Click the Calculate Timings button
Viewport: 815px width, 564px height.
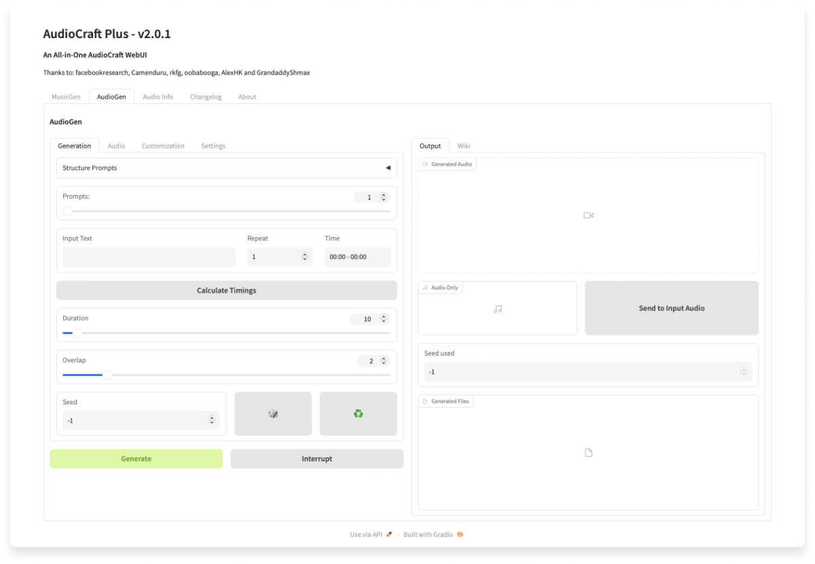tap(226, 290)
